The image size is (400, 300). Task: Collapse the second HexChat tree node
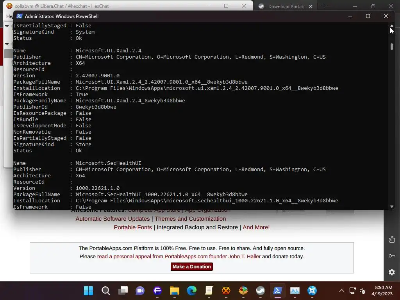click(7, 44)
